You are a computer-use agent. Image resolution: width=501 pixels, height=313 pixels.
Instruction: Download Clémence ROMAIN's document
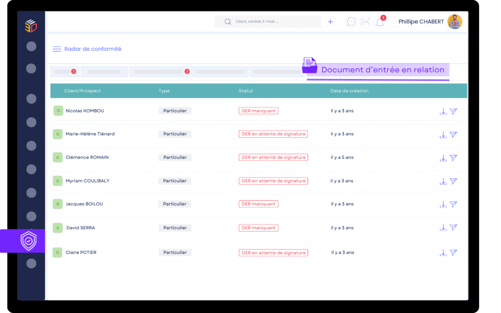[x=443, y=158]
